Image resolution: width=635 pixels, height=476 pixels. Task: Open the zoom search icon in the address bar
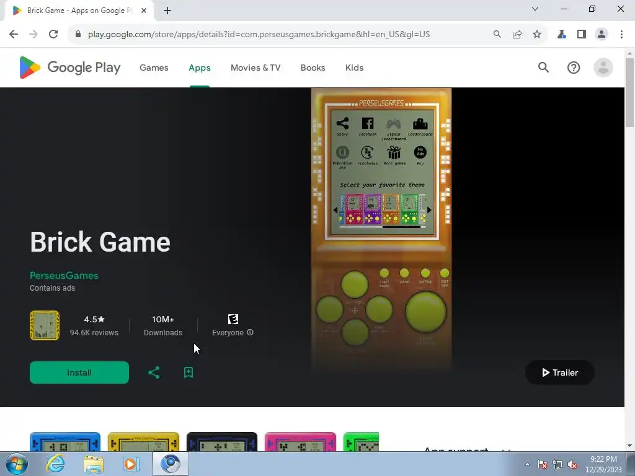pos(497,34)
